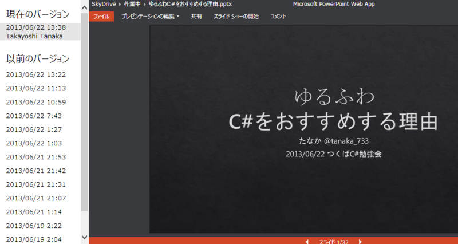Go to next slide arrow
This screenshot has width=458, height=244.
point(360,242)
